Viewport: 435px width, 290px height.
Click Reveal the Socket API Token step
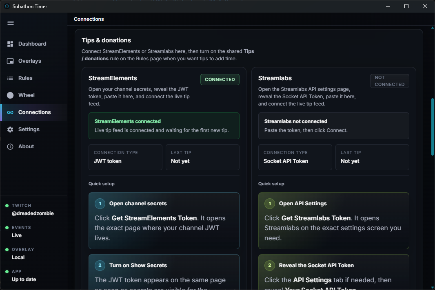coord(334,272)
